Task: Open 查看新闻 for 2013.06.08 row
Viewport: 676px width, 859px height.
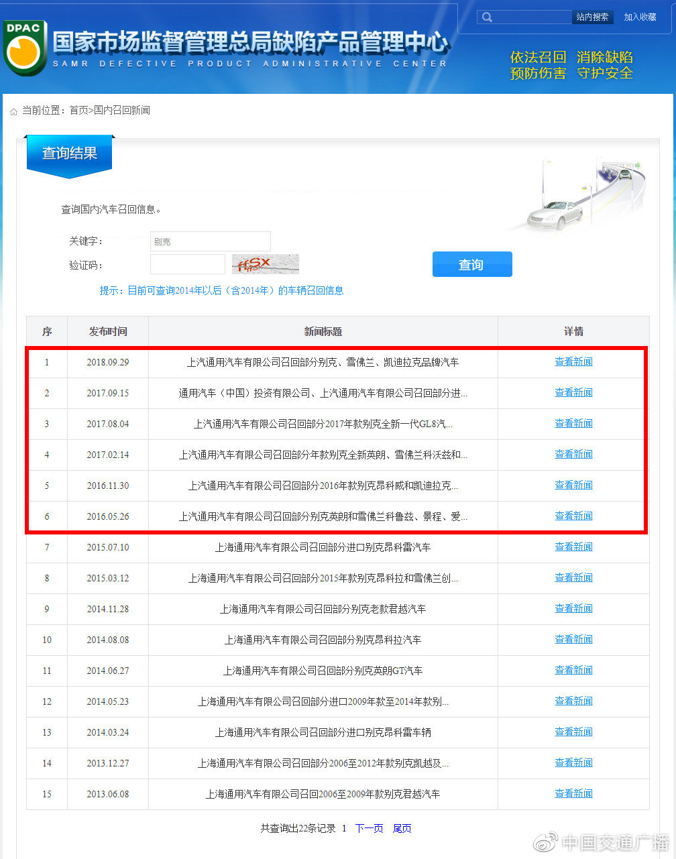Action: 573,793
